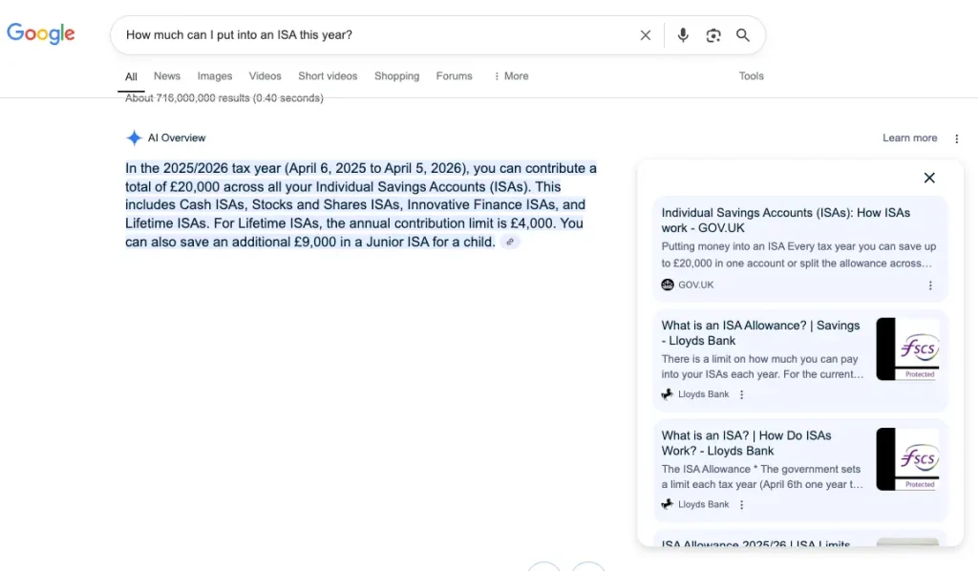The image size is (978, 571).
Task: Submit search with the magnifying glass icon
Action: click(742, 35)
